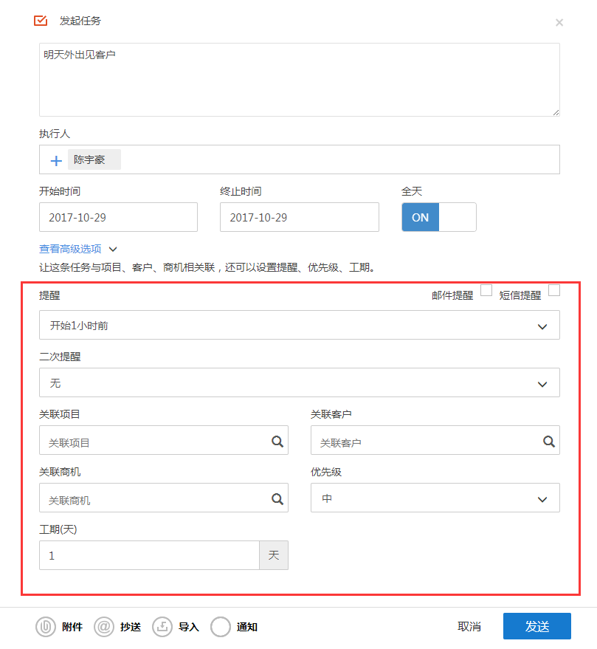The height and width of the screenshot is (649, 597).
Task: Click the @ copy-to icon
Action: tap(104, 627)
